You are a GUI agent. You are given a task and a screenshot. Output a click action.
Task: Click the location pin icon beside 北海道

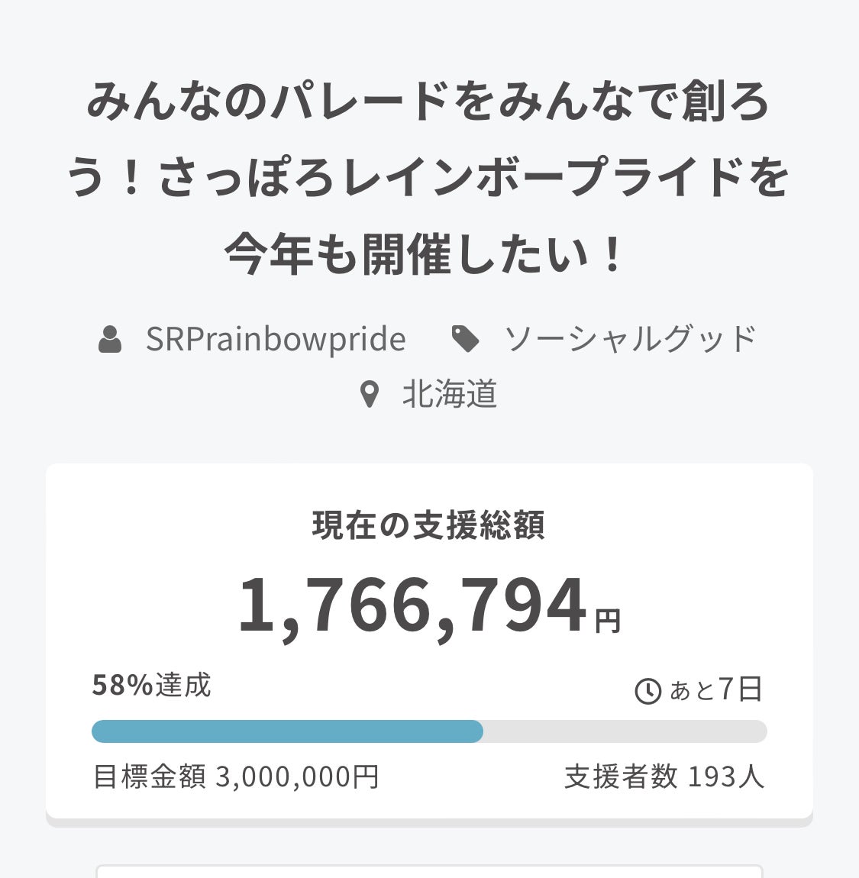(x=370, y=395)
